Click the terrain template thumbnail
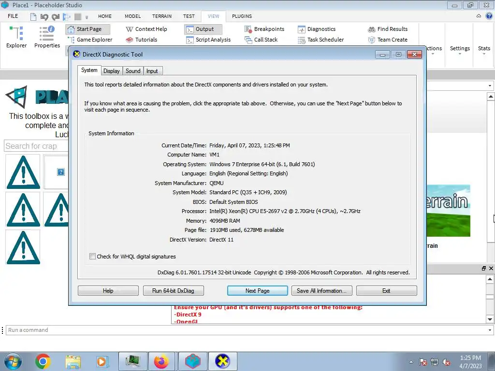 (x=449, y=211)
